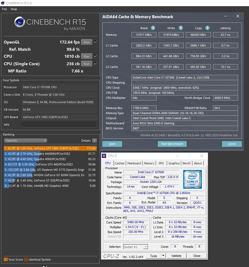This screenshot has width=249, height=267.
Task: Minimize the AIDA64 benchmark window
Action: [x=226, y=16]
